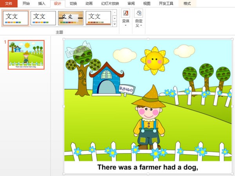Apply the first white Office theme thumbnail
The width and height of the screenshot is (235, 176).
(x=15, y=18)
